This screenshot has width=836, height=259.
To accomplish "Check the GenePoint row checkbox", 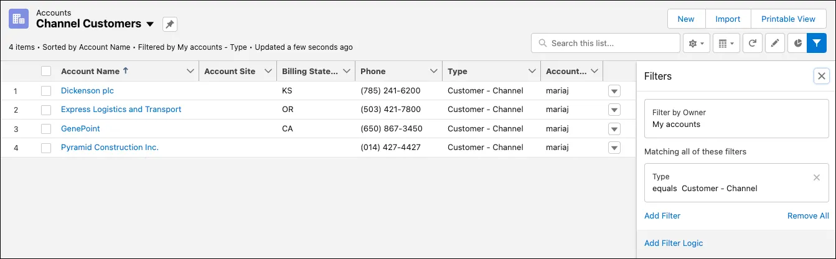I will click(46, 129).
